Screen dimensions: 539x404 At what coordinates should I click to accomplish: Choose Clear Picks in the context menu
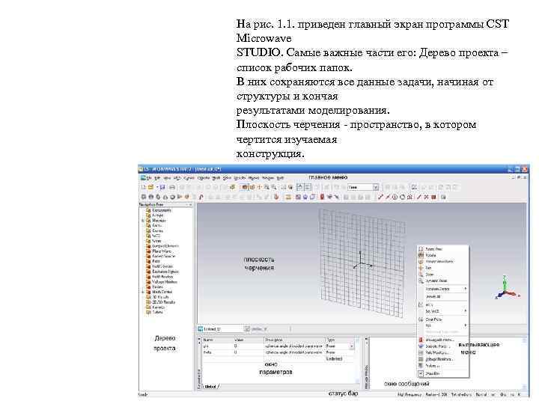433,319
